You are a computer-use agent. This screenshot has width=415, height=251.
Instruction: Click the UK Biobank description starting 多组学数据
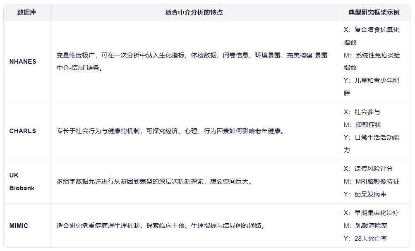coord(155,182)
